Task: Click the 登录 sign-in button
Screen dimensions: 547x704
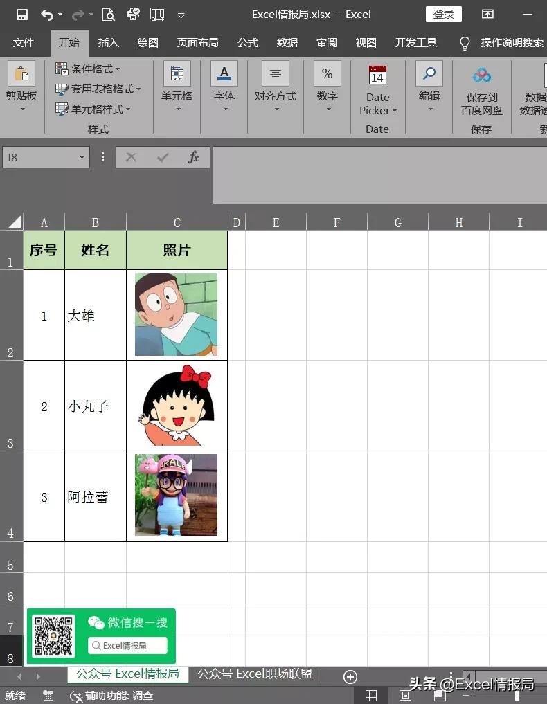Action: pyautogui.click(x=443, y=15)
